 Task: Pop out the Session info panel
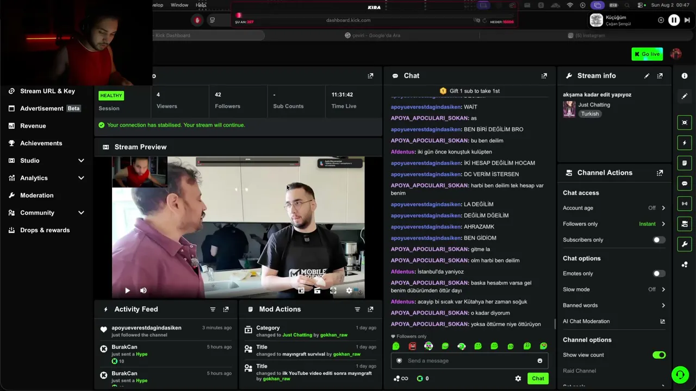371,76
